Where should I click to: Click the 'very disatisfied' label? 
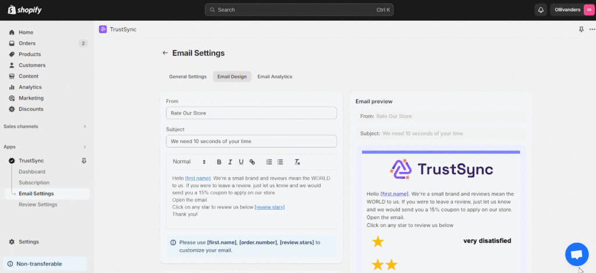(487, 241)
